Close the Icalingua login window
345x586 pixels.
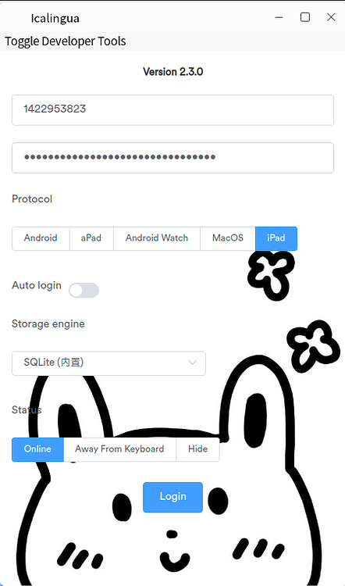(x=331, y=17)
